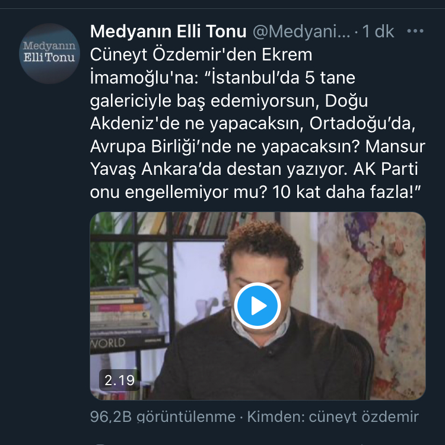The height and width of the screenshot is (445, 445).
Task: Open the Medyanın Elli Tonu display name
Action: click(169, 31)
